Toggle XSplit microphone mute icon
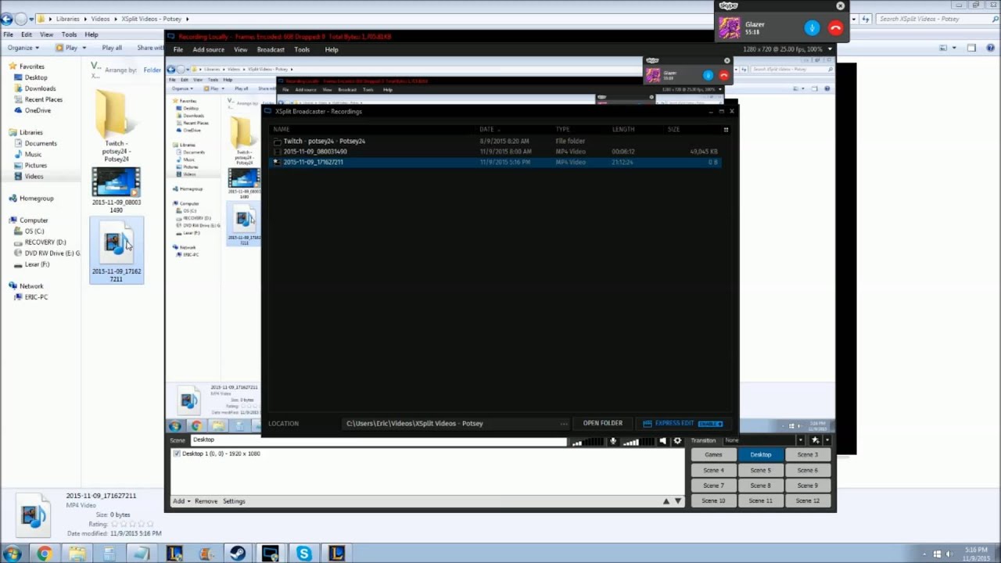 pyautogui.click(x=613, y=441)
